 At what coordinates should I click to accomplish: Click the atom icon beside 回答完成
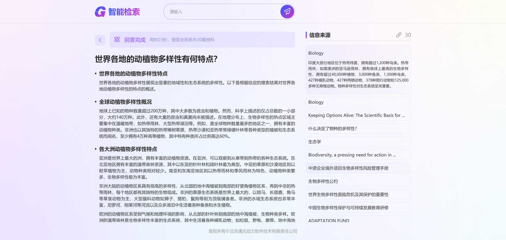coord(117,40)
